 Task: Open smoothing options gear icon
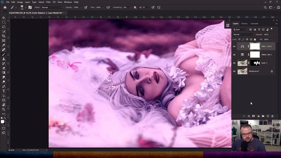pyautogui.click(x=135, y=7)
